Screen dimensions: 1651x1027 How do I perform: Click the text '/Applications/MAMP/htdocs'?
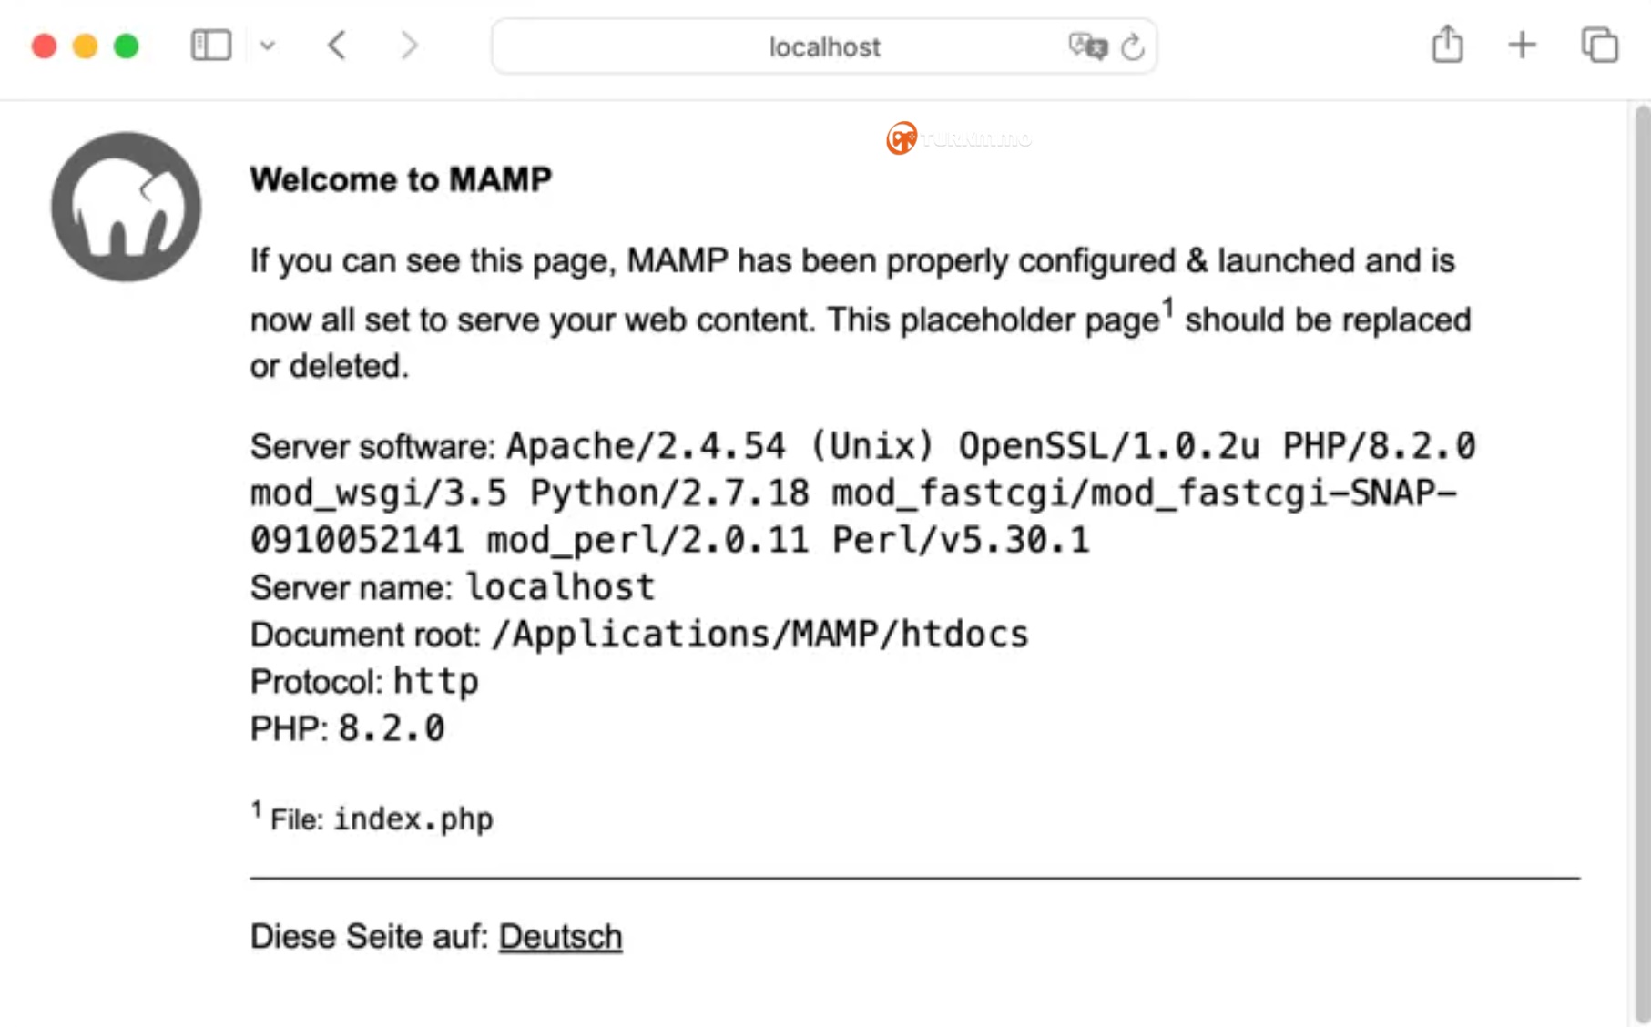pyautogui.click(x=759, y=634)
